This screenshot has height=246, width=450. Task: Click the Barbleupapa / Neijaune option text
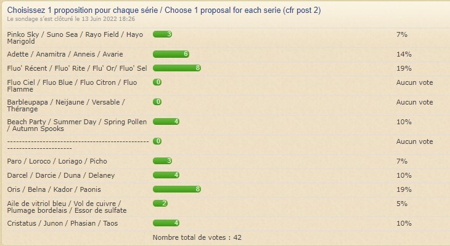tap(66, 105)
